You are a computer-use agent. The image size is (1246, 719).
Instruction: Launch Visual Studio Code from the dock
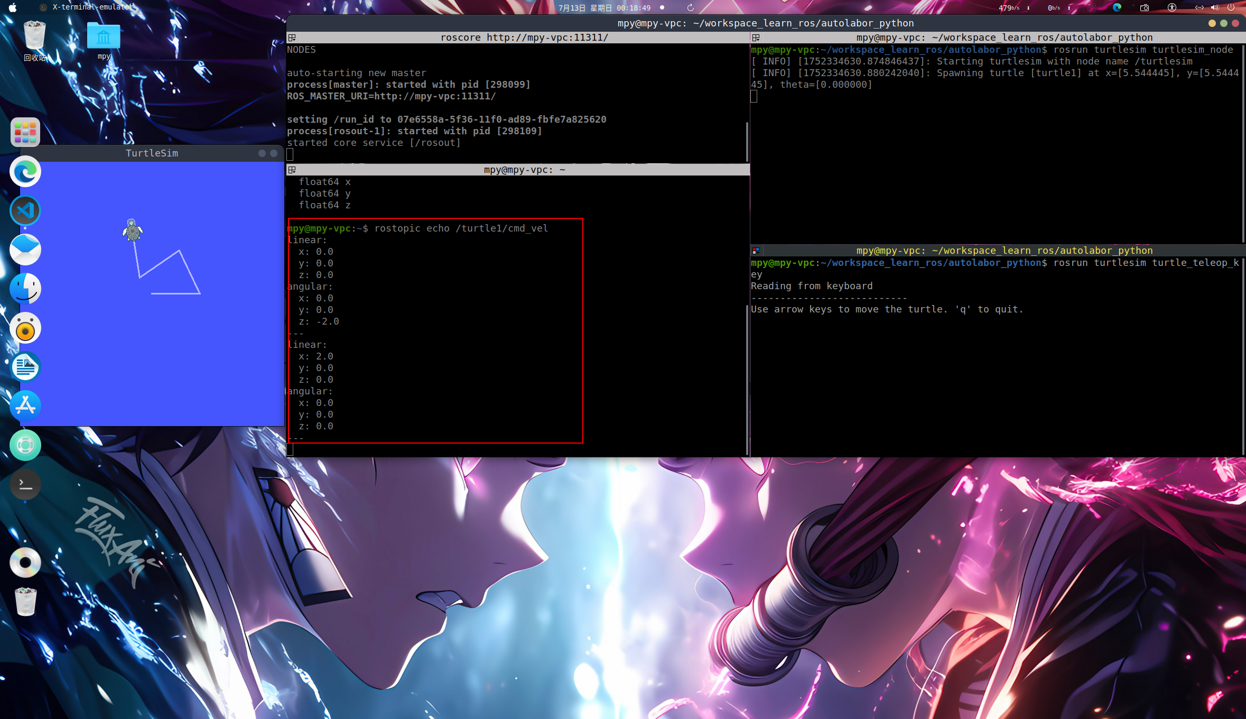tap(25, 211)
